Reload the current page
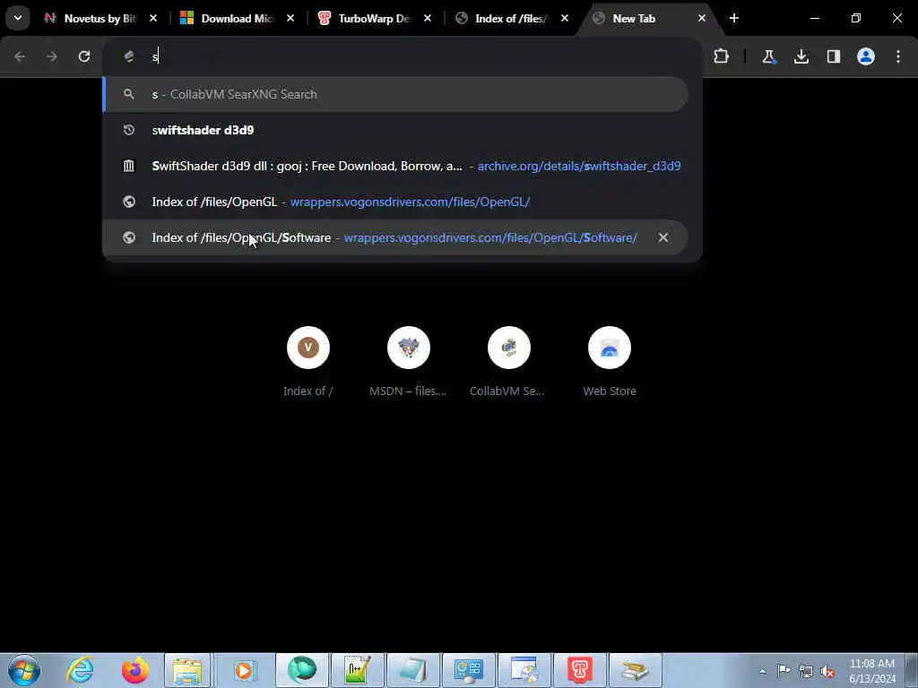Screen dimensions: 918x688 (x=84, y=56)
